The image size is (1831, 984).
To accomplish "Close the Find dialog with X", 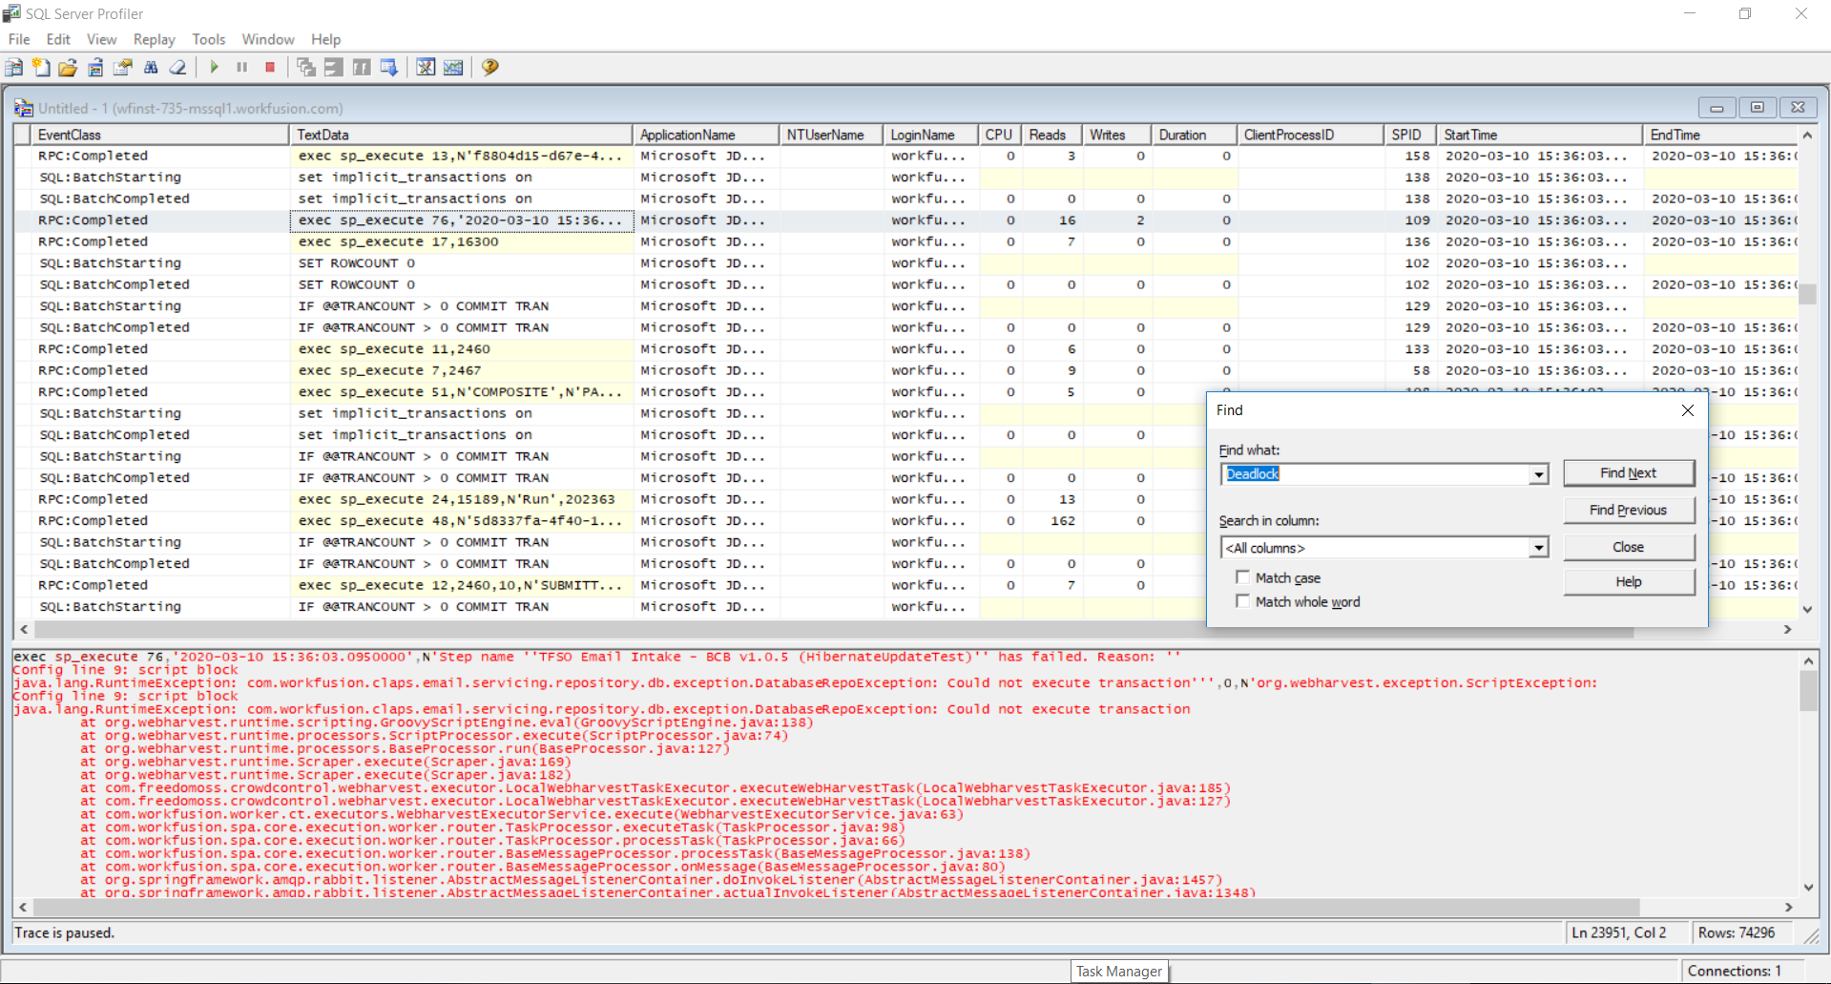I will tap(1687, 410).
